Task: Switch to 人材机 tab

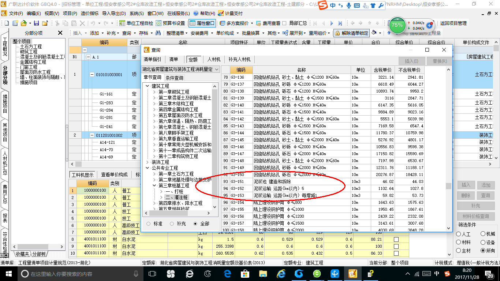Action: (x=214, y=59)
